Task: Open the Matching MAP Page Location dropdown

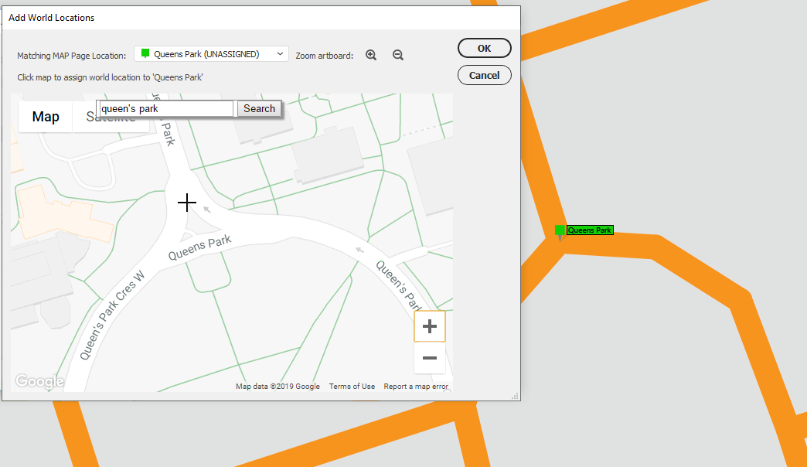Action: pyautogui.click(x=211, y=54)
